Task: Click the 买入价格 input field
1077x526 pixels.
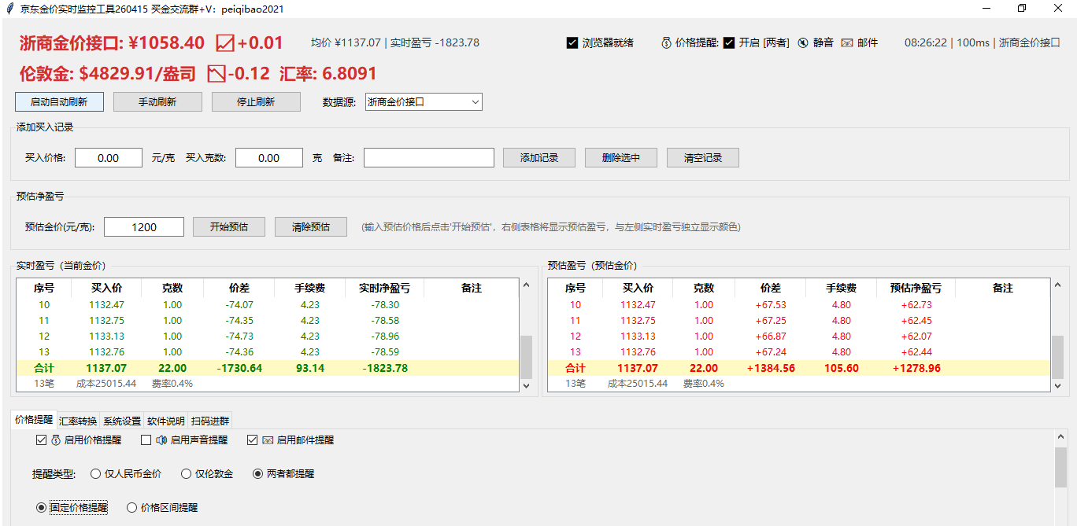Action: 109,158
